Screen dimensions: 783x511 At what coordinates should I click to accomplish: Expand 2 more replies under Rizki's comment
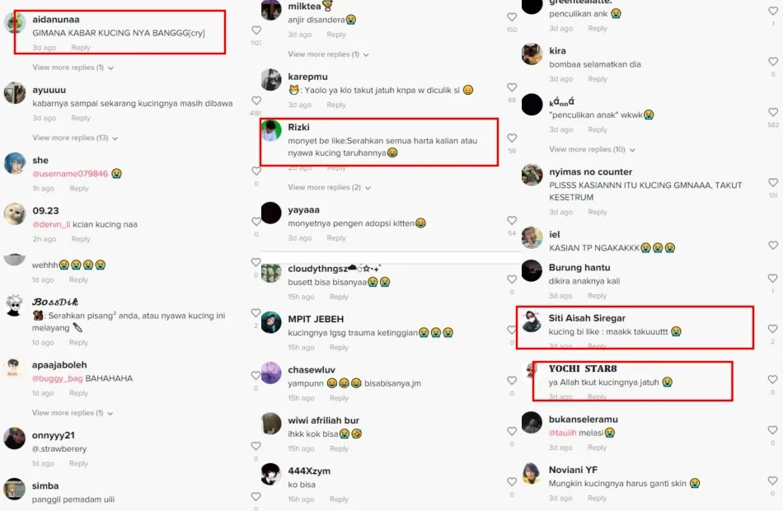pos(329,187)
